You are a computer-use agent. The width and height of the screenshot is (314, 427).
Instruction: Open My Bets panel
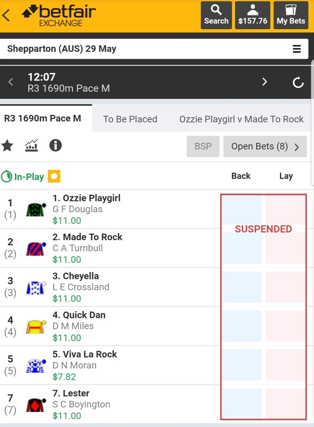point(291,15)
